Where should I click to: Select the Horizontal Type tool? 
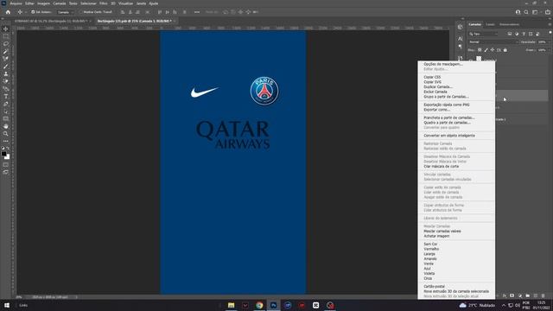6,96
